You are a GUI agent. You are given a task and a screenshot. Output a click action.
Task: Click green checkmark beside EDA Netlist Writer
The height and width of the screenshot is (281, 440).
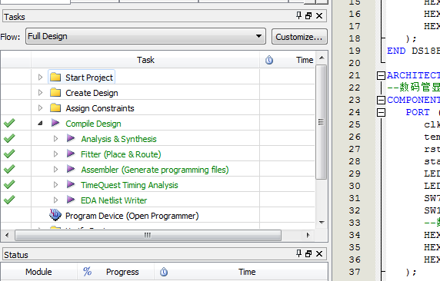point(9,200)
